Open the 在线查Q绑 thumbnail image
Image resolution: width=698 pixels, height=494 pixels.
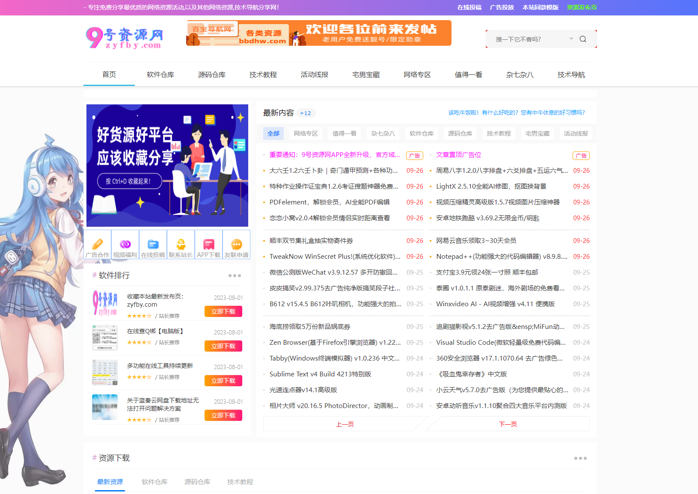[x=105, y=337]
